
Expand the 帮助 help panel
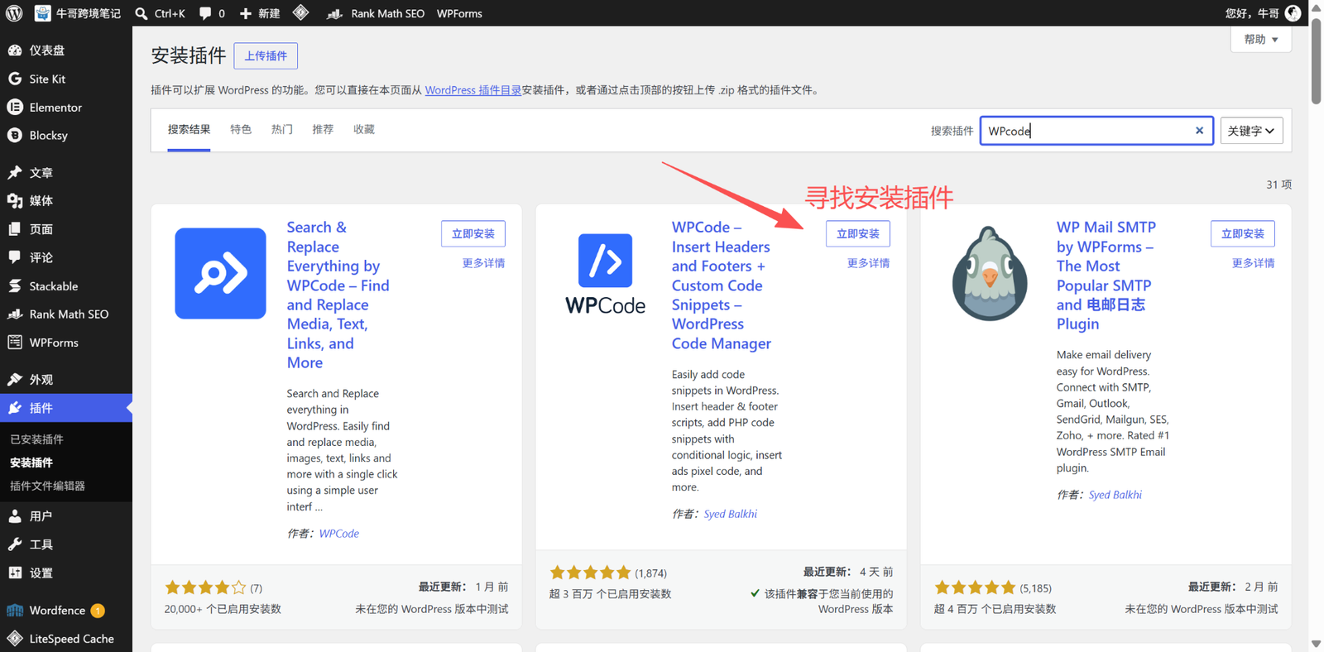[1261, 39]
